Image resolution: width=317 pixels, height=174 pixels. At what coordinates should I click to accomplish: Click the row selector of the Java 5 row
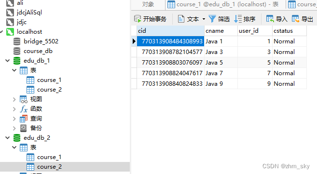[134, 63]
